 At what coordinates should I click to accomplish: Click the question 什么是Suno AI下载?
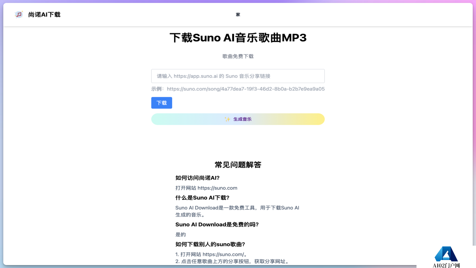click(x=202, y=198)
